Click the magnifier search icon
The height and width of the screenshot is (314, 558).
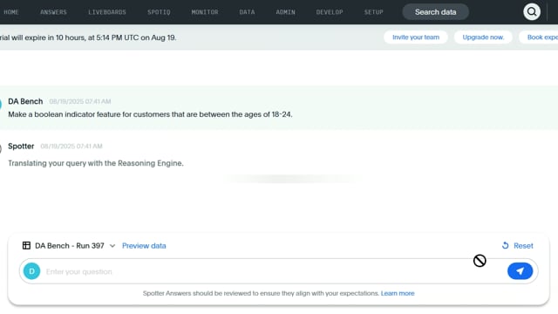[x=532, y=11]
